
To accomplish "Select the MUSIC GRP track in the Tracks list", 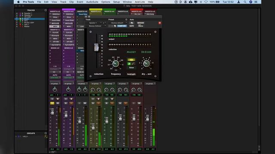I will 29,23.
